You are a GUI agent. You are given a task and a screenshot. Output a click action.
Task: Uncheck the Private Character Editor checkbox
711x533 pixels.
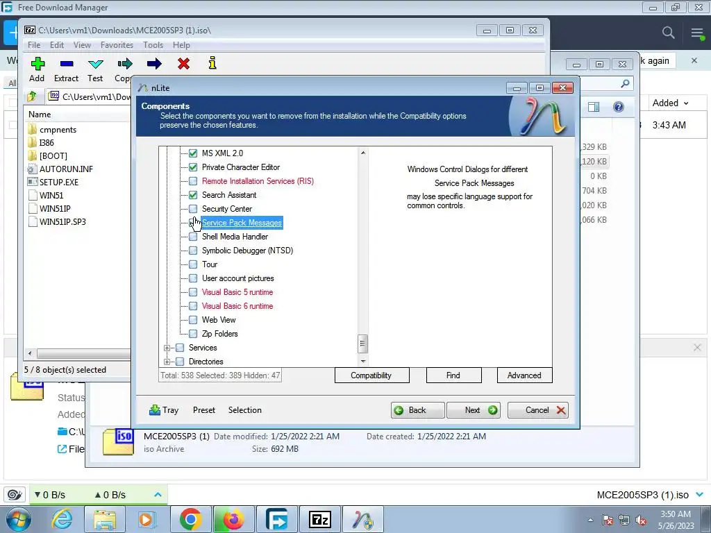pyautogui.click(x=193, y=167)
